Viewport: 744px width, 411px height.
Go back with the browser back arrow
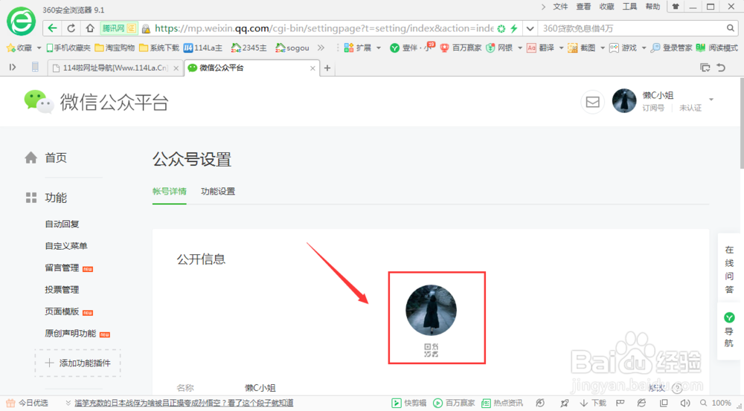point(52,28)
